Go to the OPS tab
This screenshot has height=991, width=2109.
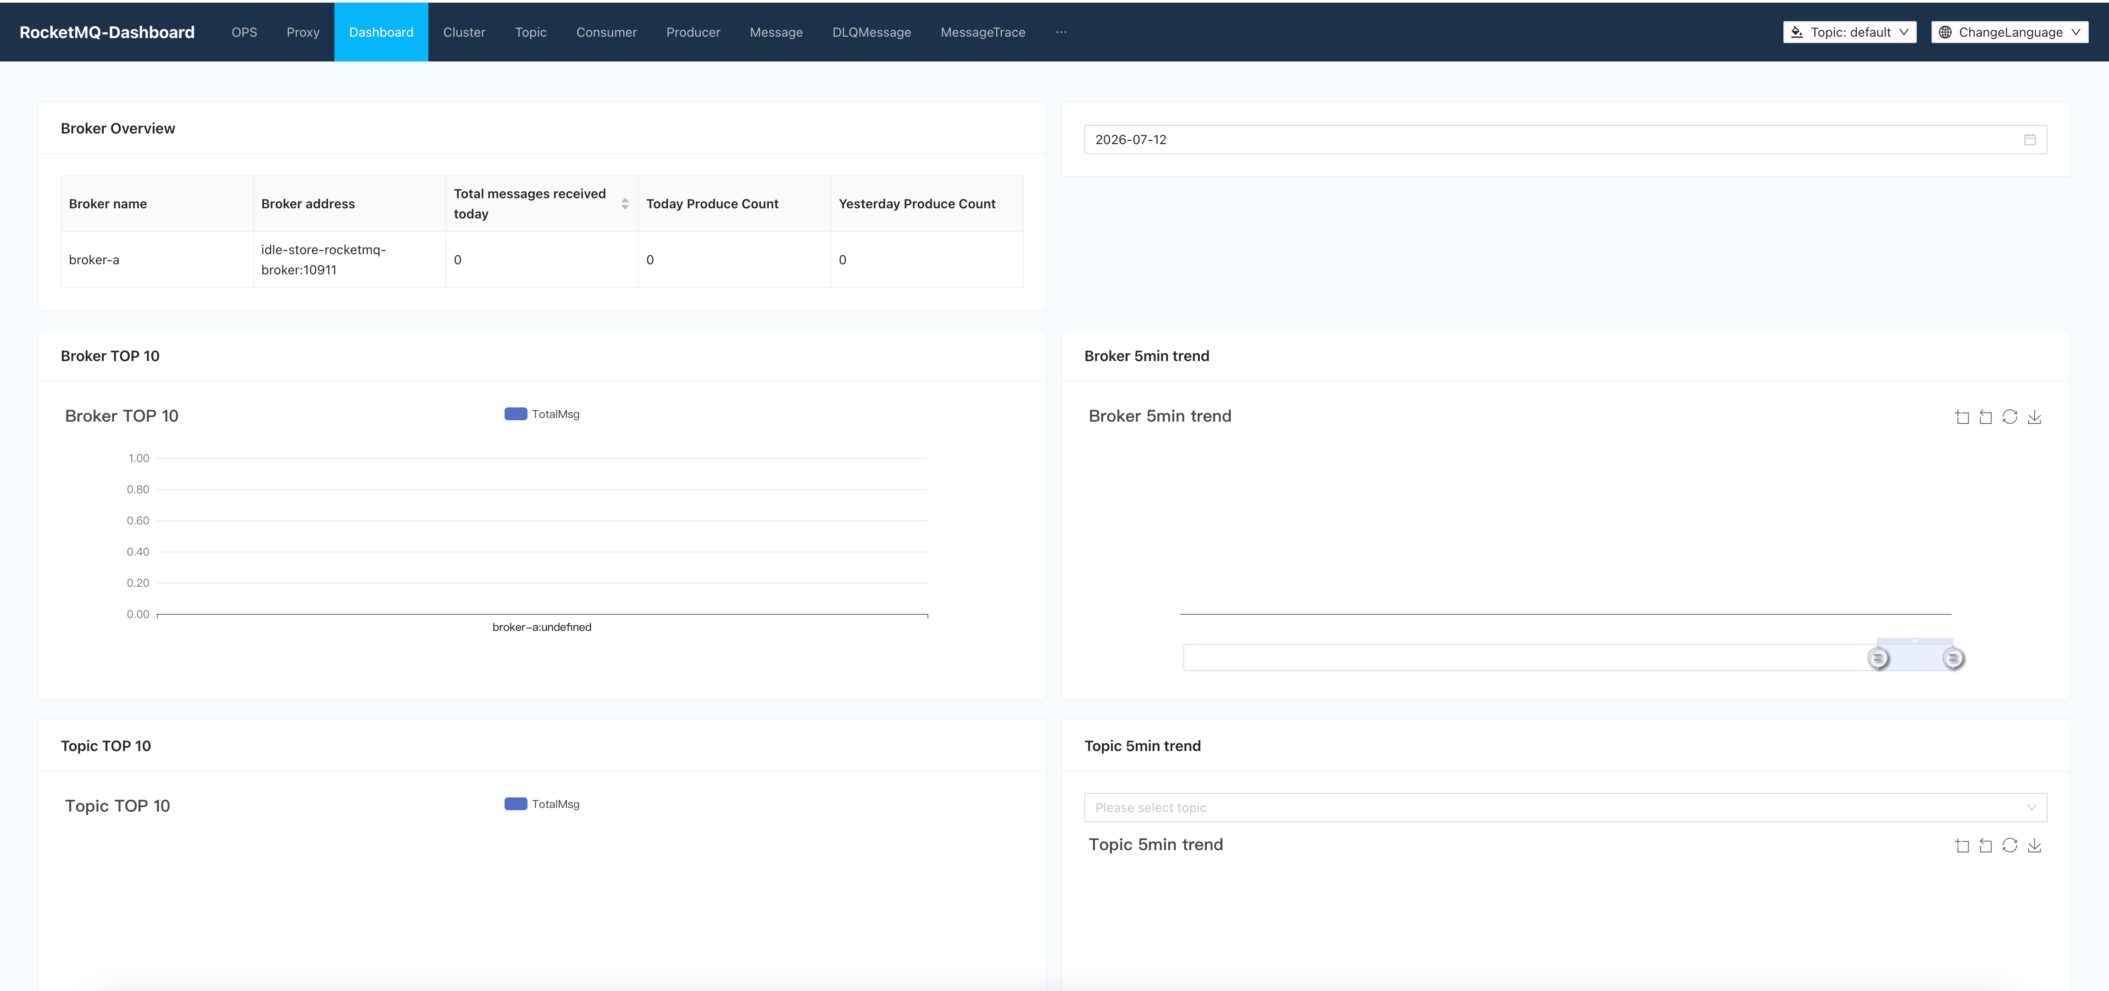[244, 32]
